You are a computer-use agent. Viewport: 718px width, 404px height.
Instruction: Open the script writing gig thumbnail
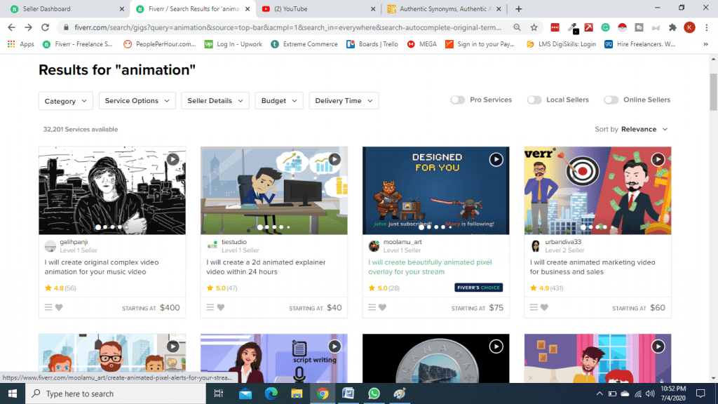(274, 358)
